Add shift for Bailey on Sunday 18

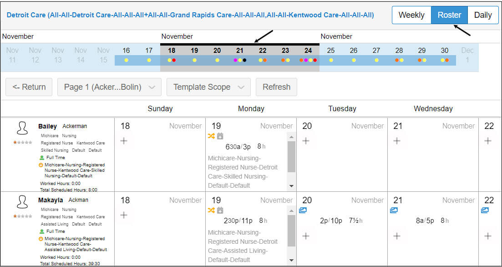[x=124, y=141]
